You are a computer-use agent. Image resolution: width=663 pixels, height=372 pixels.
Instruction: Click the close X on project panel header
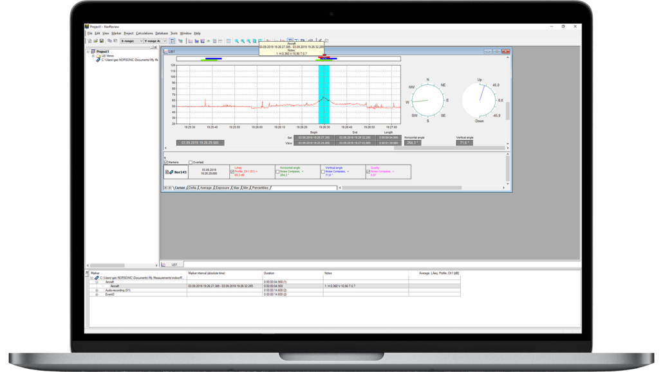pyautogui.click(x=156, y=48)
